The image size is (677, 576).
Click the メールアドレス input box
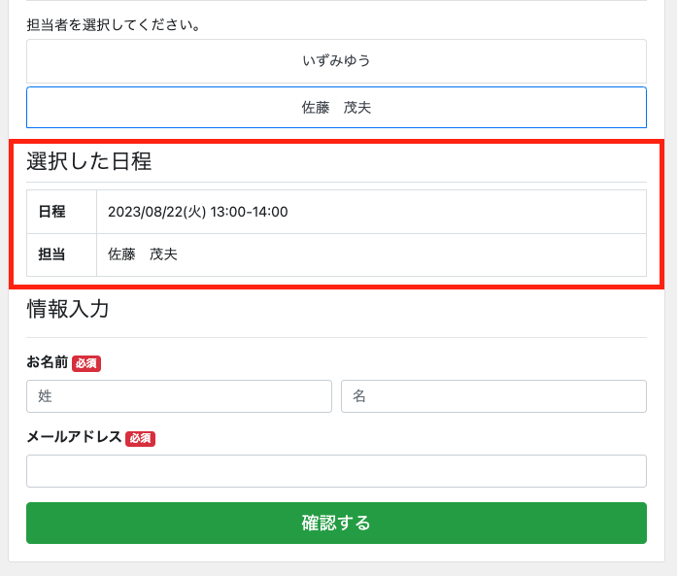pos(336,471)
